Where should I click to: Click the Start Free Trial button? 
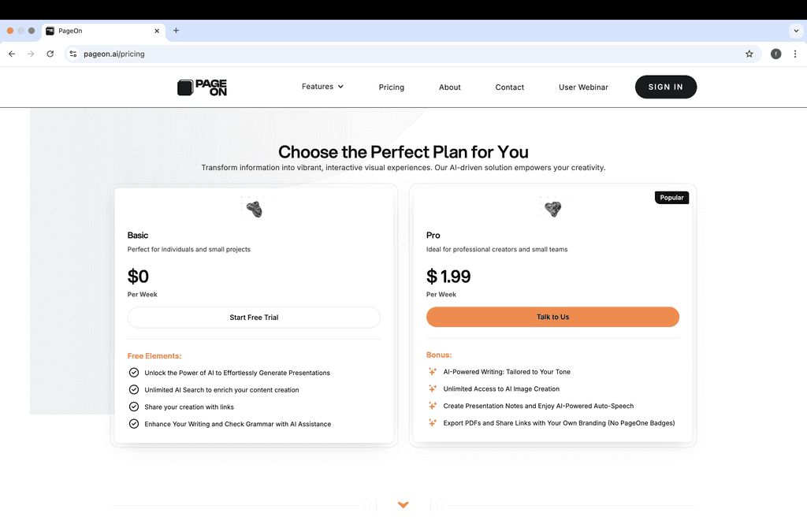(254, 317)
